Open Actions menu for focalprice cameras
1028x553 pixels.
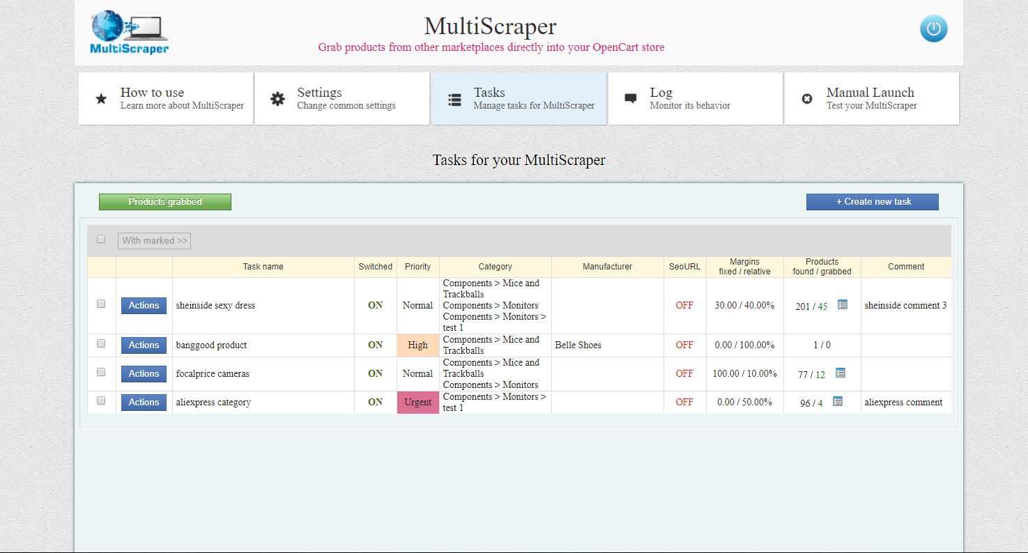[144, 373]
